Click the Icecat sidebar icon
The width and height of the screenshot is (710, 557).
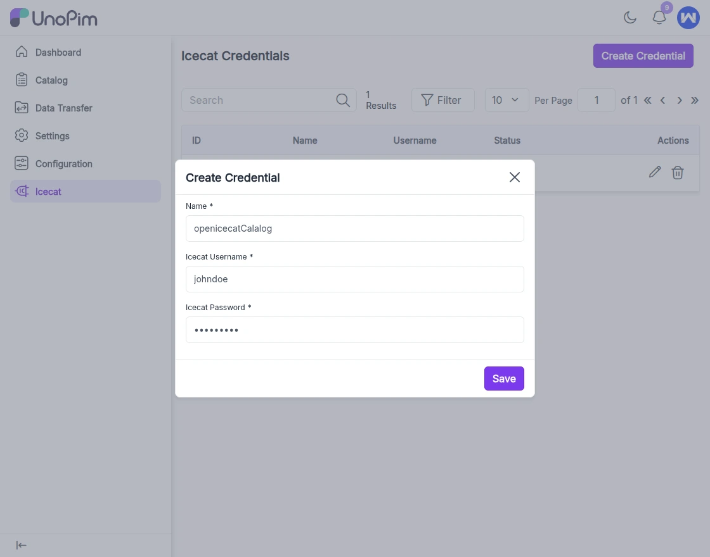[x=22, y=191]
